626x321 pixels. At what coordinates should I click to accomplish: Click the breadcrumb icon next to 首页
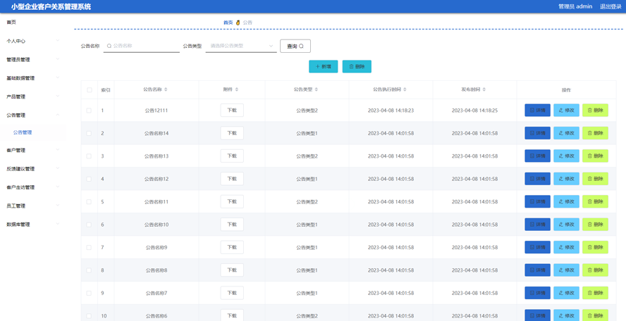coord(238,23)
